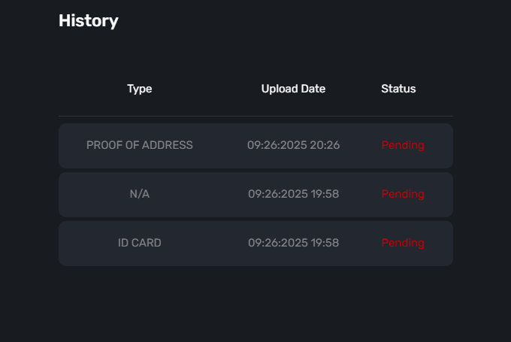The image size is (511, 342).
Task: Click Pending status of Proof of Address
Action: click(x=403, y=145)
